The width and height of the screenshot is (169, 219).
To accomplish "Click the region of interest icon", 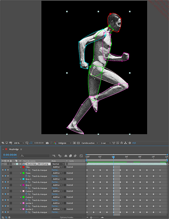I will coord(74,143).
